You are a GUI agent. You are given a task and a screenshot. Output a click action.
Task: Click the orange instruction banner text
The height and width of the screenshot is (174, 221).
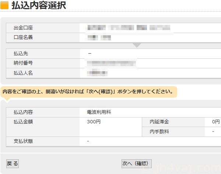point(88,92)
